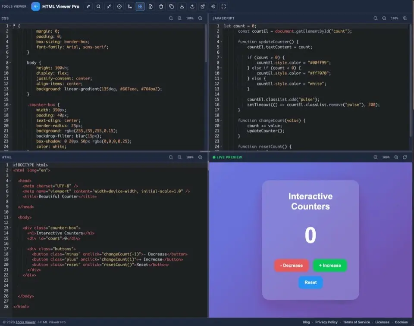Screen dimensions: 414x326
Task: Click the TOOLS VIEWER label at top left
Action: coord(14,6)
